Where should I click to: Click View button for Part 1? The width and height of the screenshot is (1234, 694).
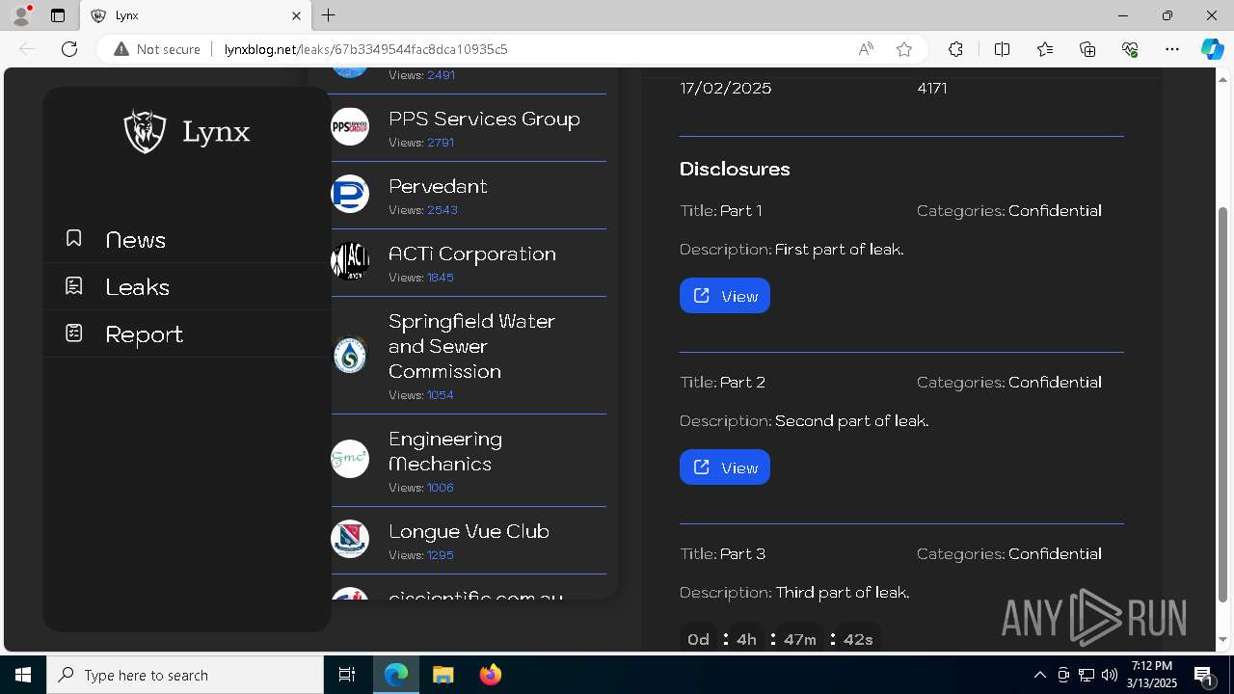click(725, 296)
